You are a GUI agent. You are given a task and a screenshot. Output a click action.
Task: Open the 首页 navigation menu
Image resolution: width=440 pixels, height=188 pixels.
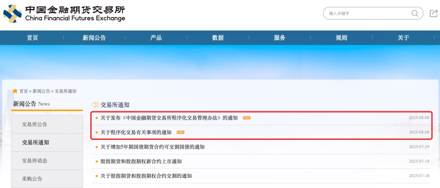(x=33, y=37)
